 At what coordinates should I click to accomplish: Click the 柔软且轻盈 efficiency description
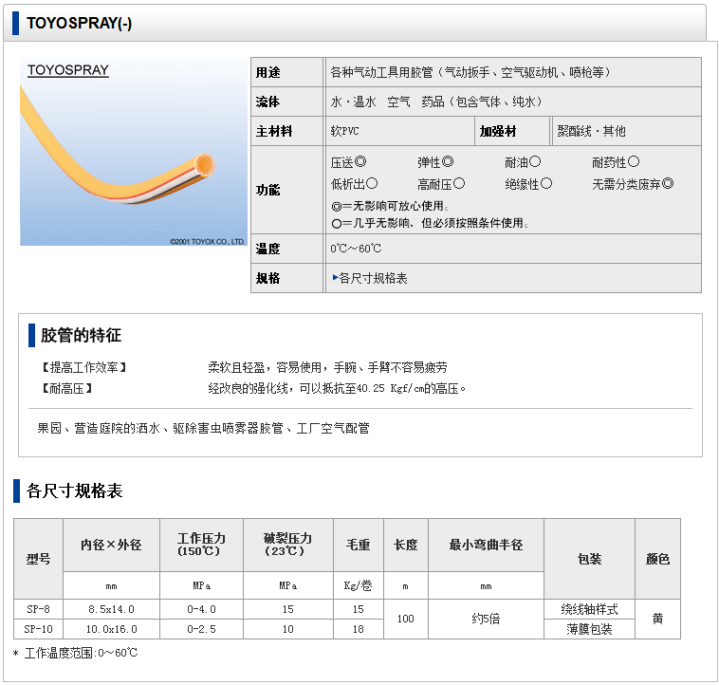[x=327, y=367]
